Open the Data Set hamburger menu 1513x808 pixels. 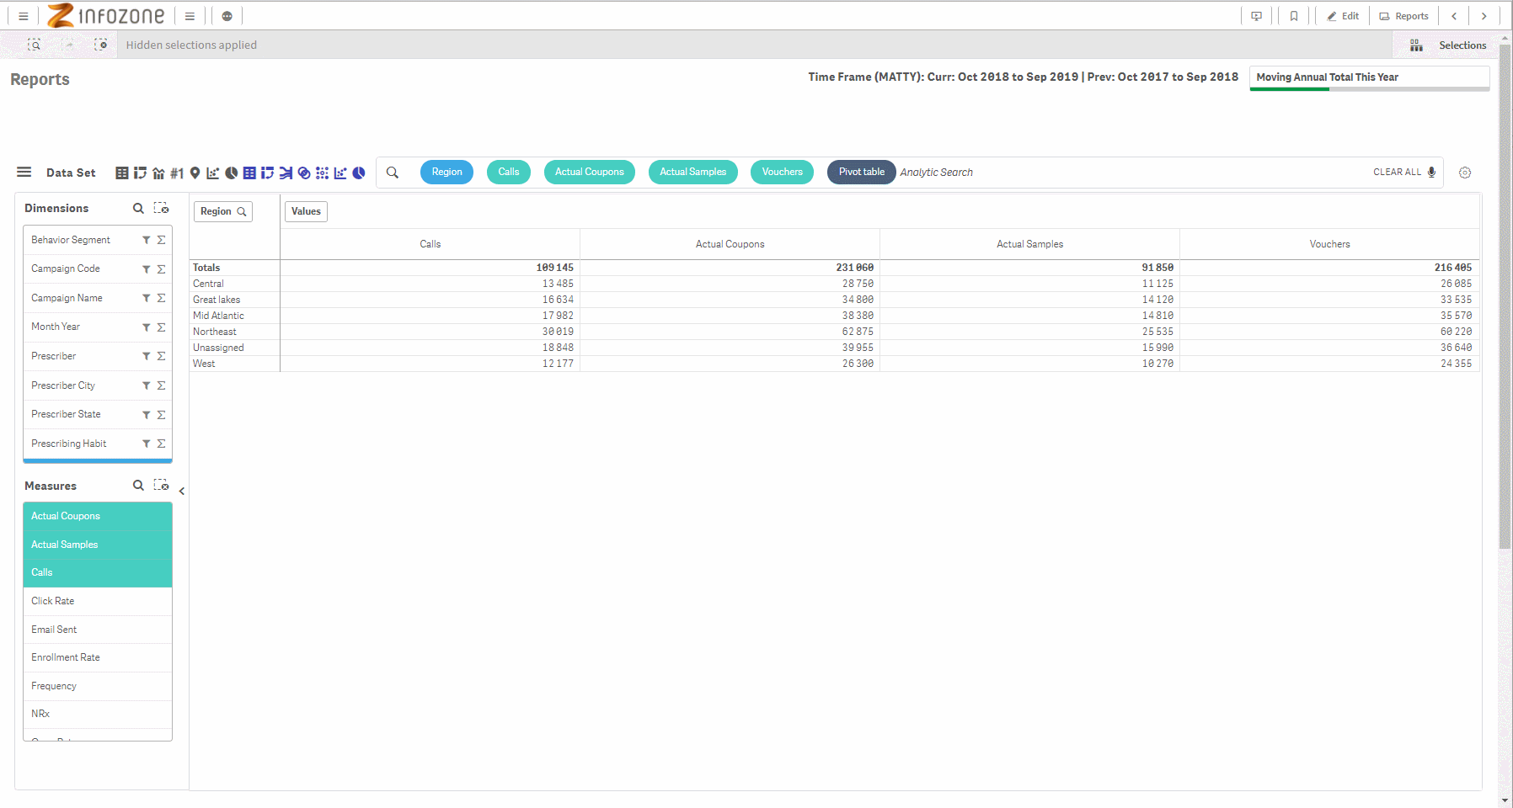click(x=24, y=173)
